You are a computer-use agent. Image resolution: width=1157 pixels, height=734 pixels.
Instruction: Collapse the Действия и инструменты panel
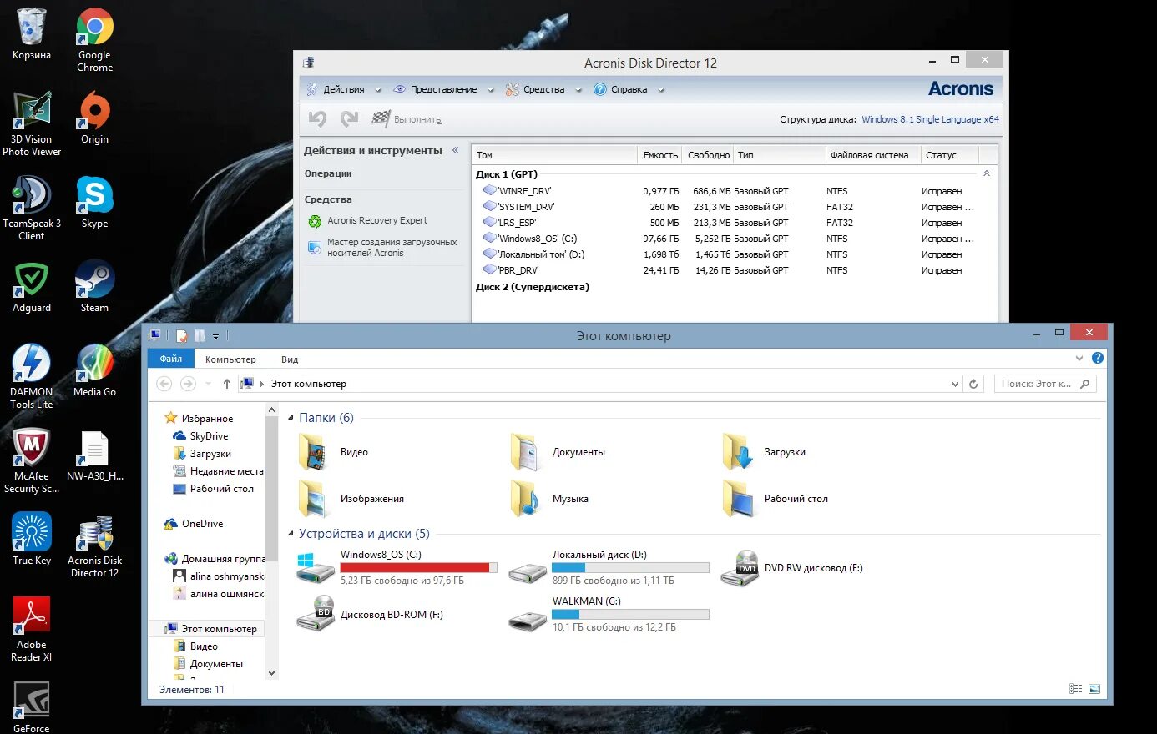(x=456, y=150)
